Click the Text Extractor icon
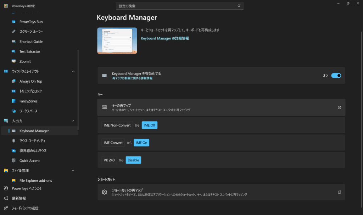Viewport: 363px width, 215px height. (x=14, y=51)
